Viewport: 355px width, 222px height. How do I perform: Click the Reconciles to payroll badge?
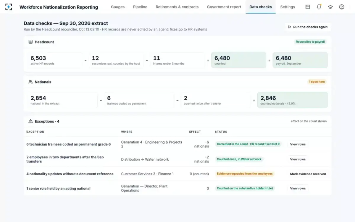click(310, 42)
